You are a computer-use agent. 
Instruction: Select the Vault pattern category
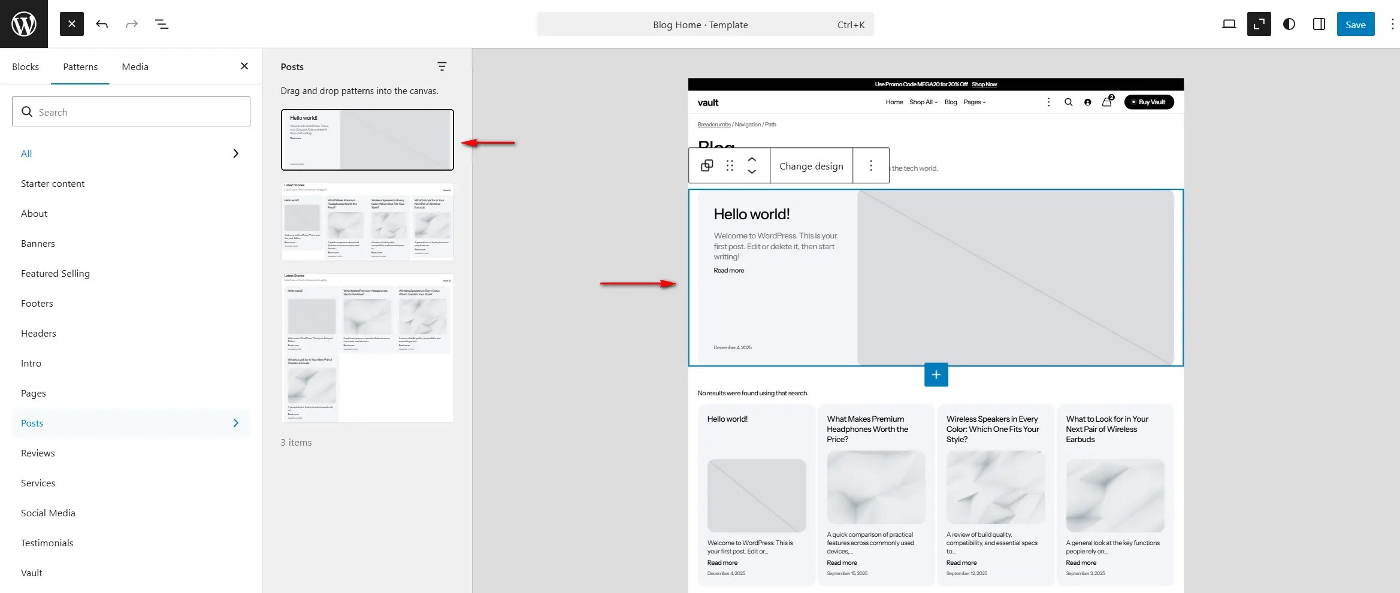(131, 573)
